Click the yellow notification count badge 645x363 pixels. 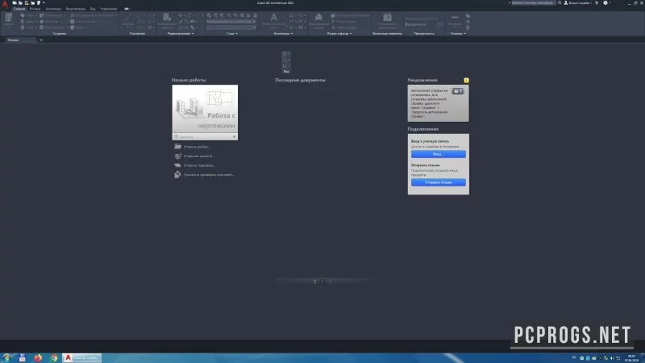[466, 80]
